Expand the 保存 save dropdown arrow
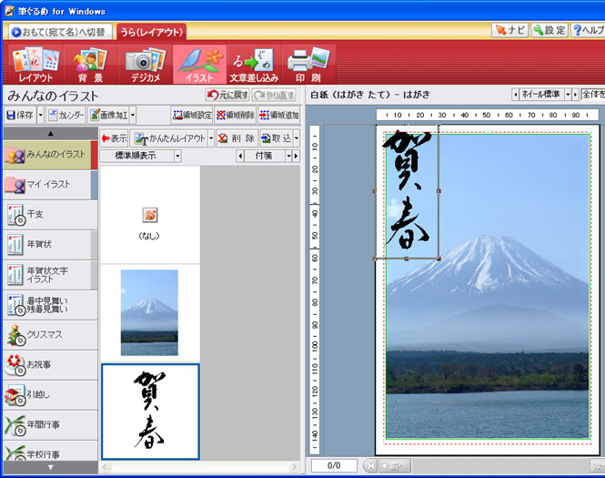 (42, 116)
